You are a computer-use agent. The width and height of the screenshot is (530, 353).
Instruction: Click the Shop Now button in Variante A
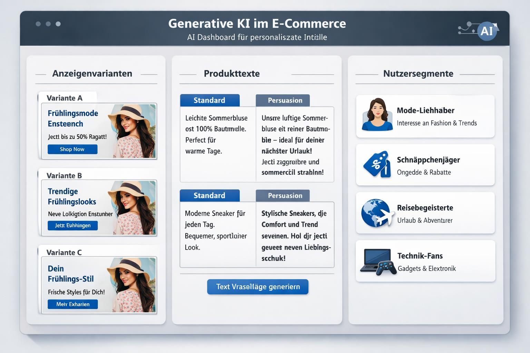(72, 149)
